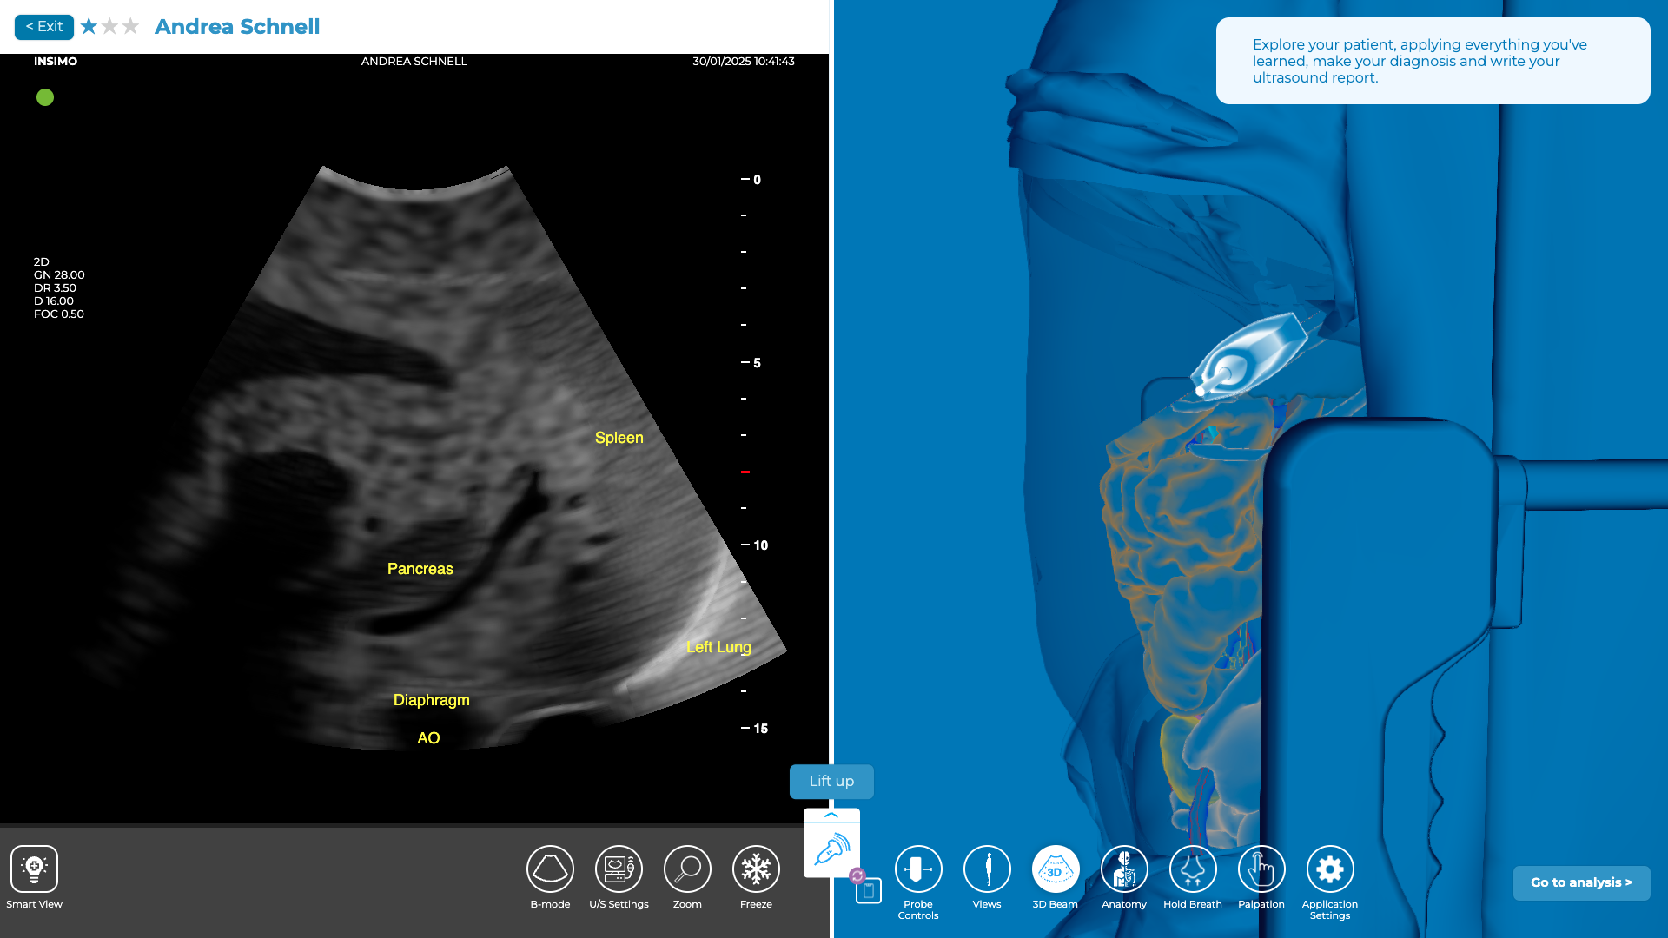Click the Lift up button
Viewport: 1668px width, 938px height.
pos(831,781)
